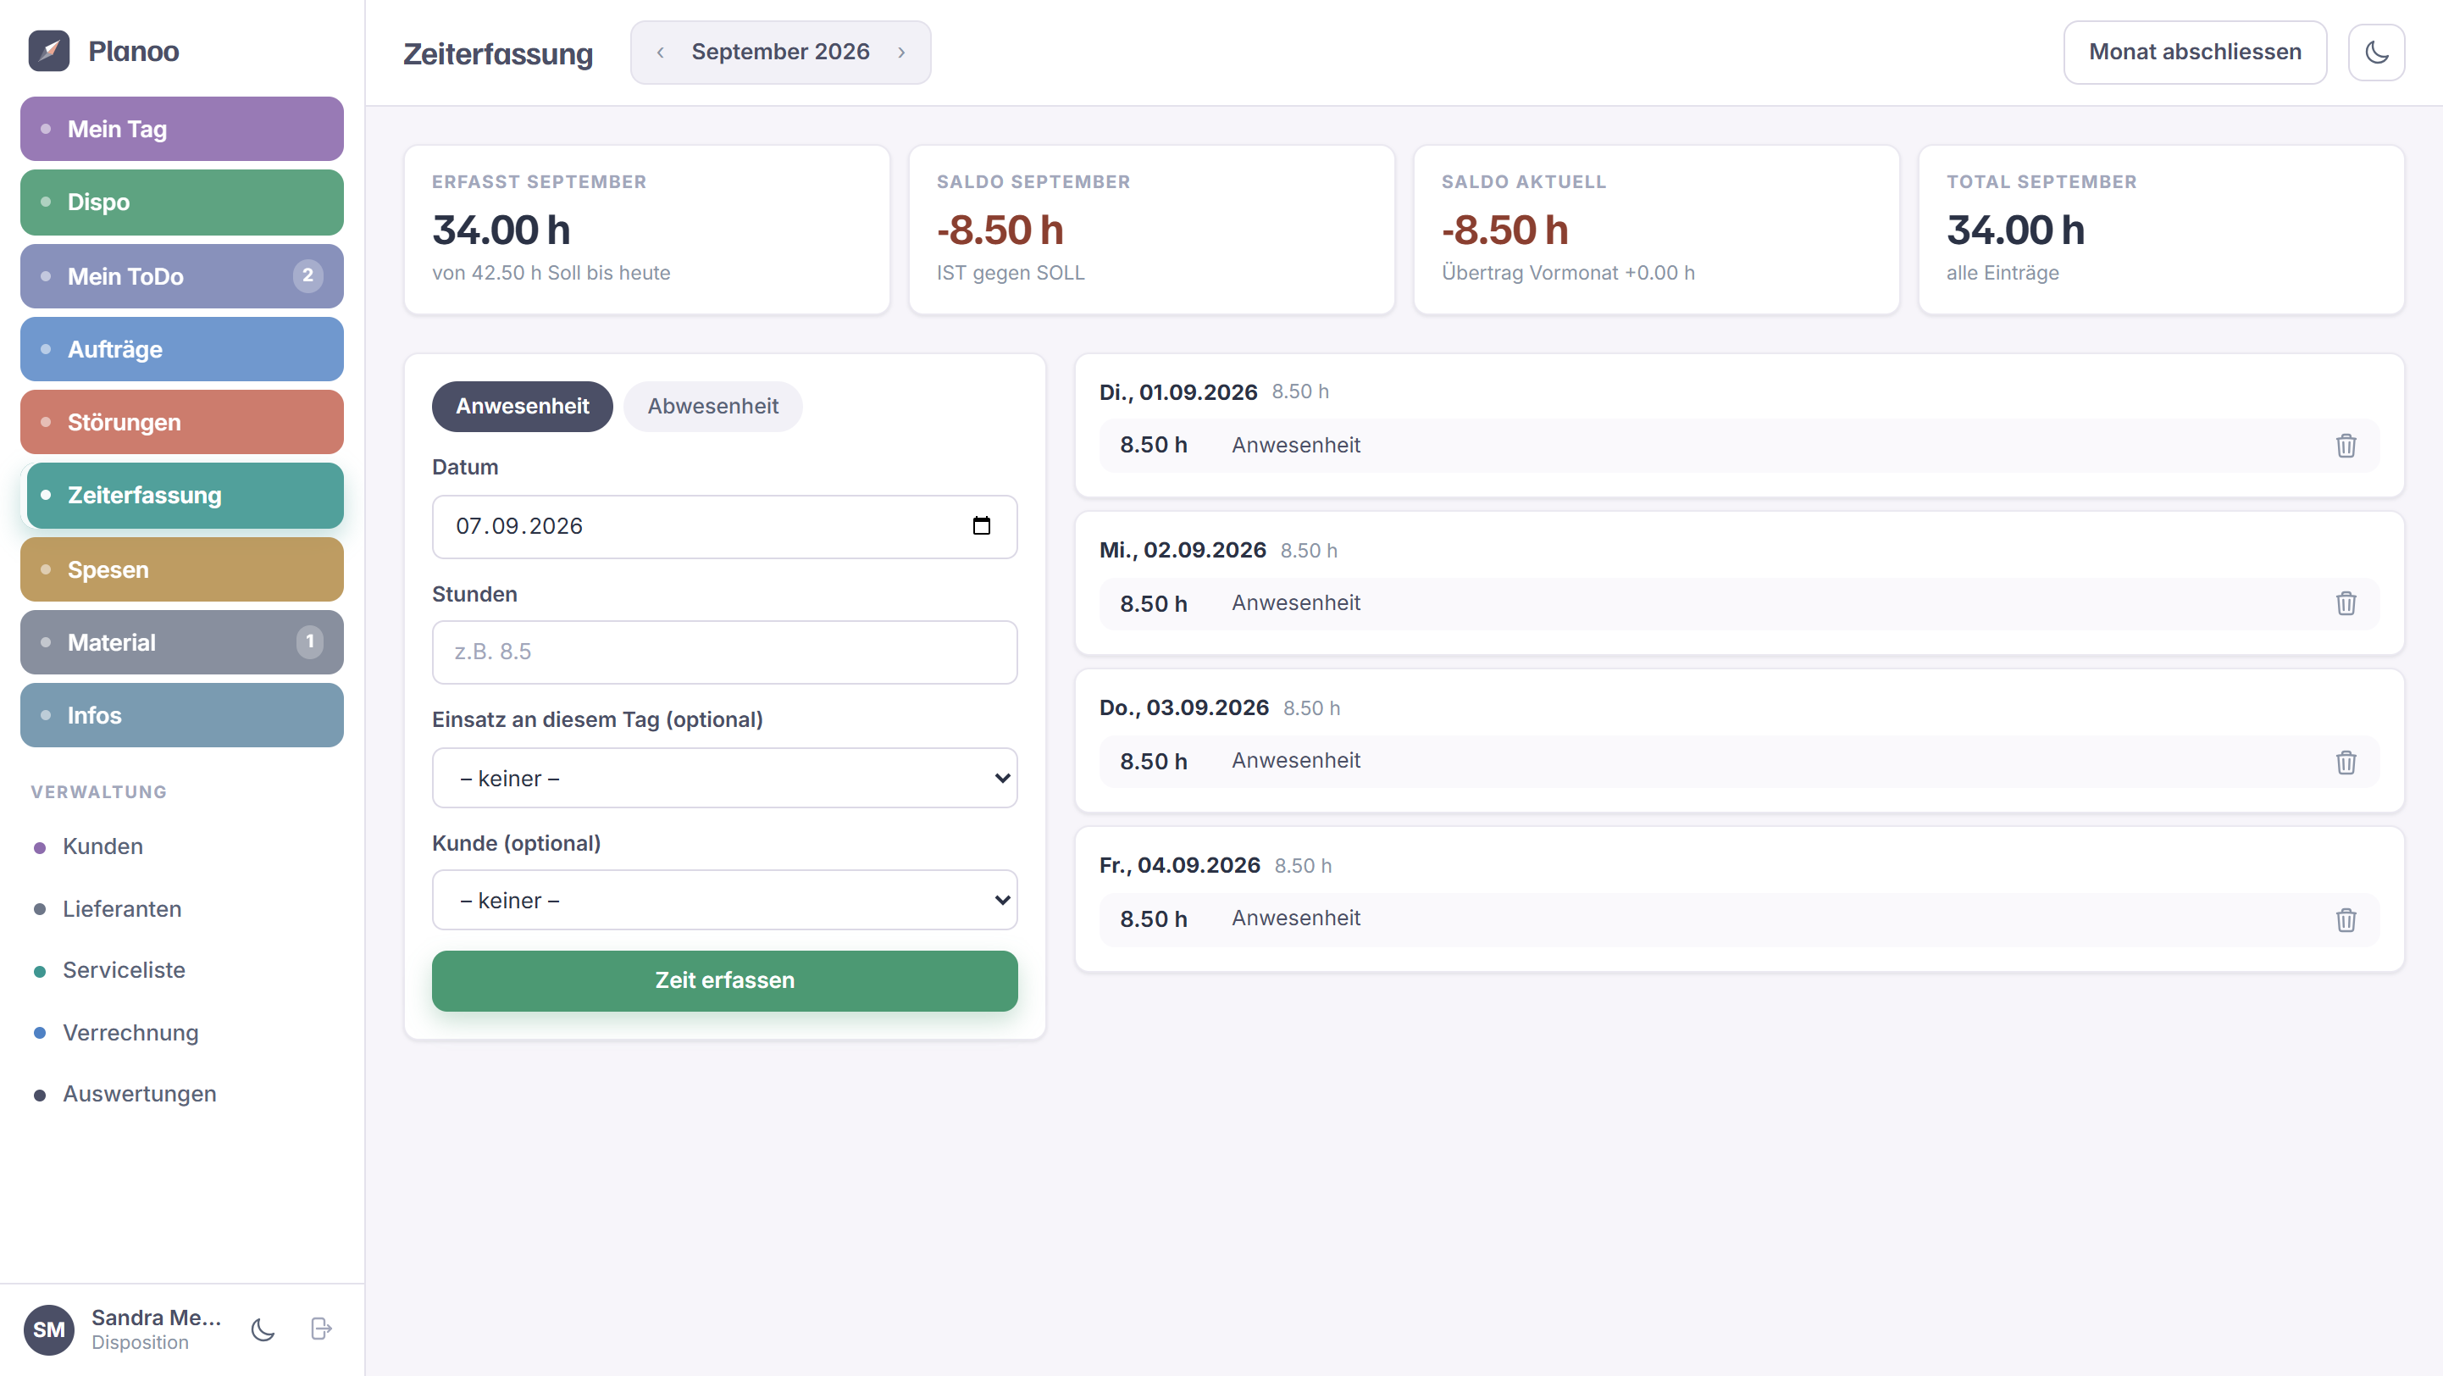
Task: Open Störungen in sidebar
Action: click(182, 422)
